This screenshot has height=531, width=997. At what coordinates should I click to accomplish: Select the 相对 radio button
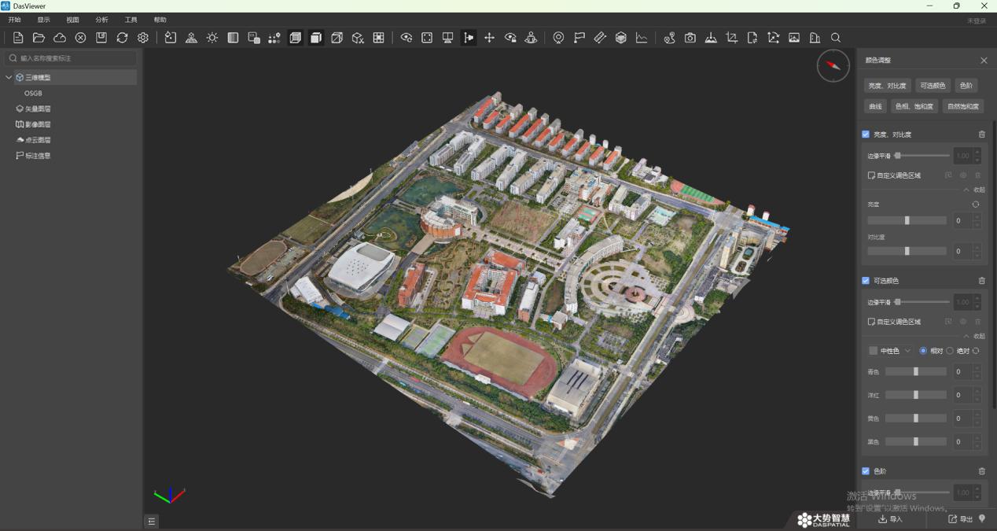click(923, 351)
